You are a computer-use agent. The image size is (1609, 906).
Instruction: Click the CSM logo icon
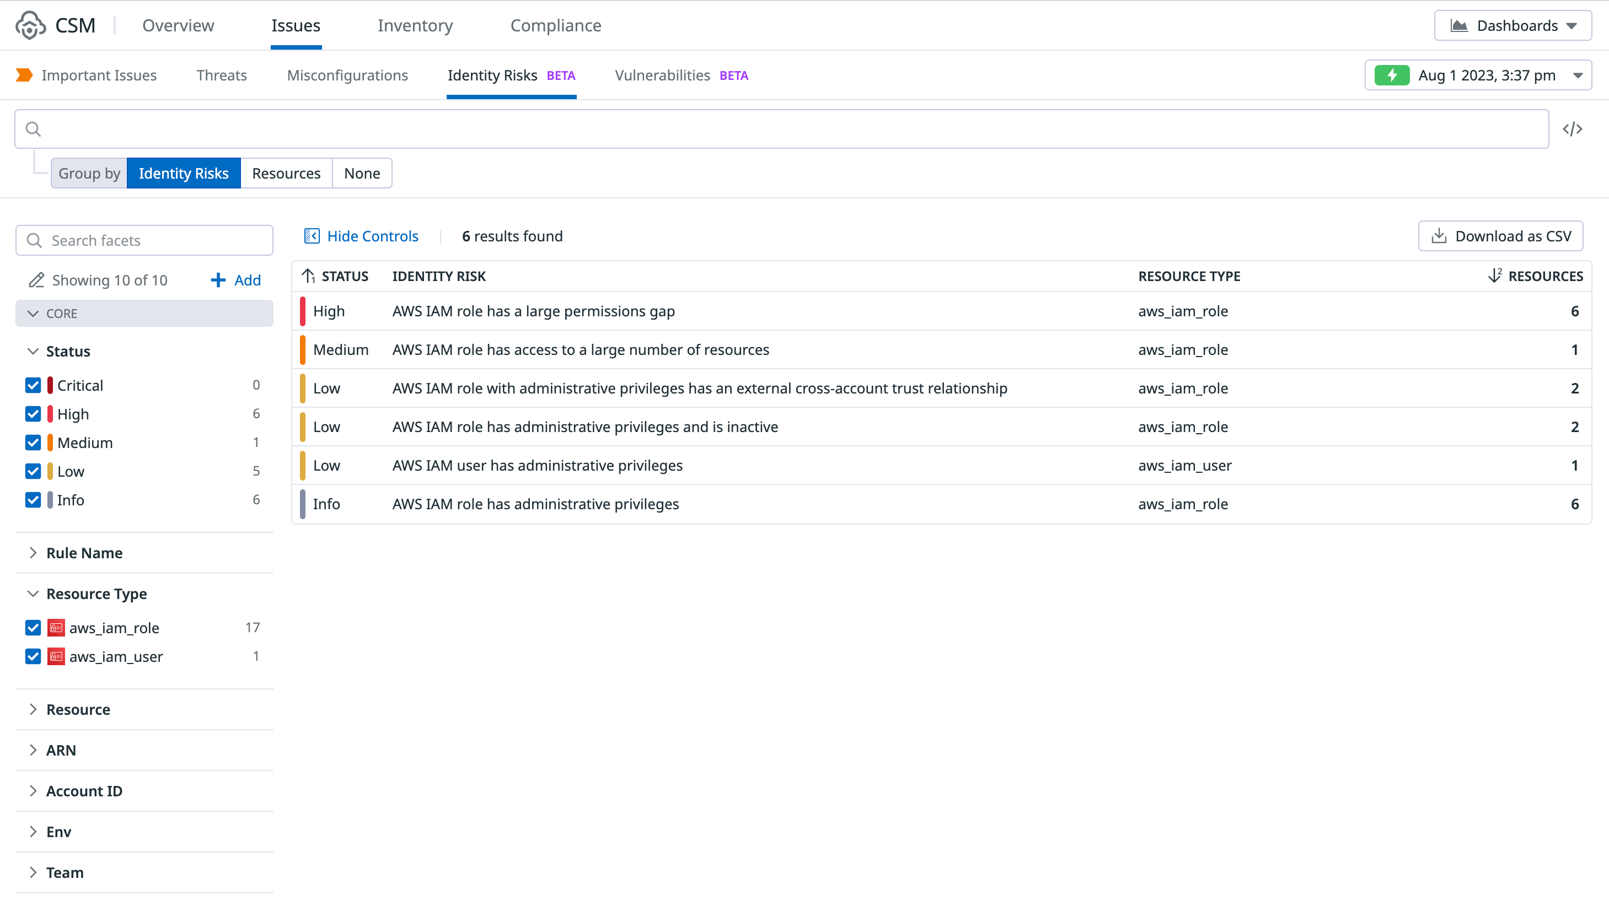(30, 25)
